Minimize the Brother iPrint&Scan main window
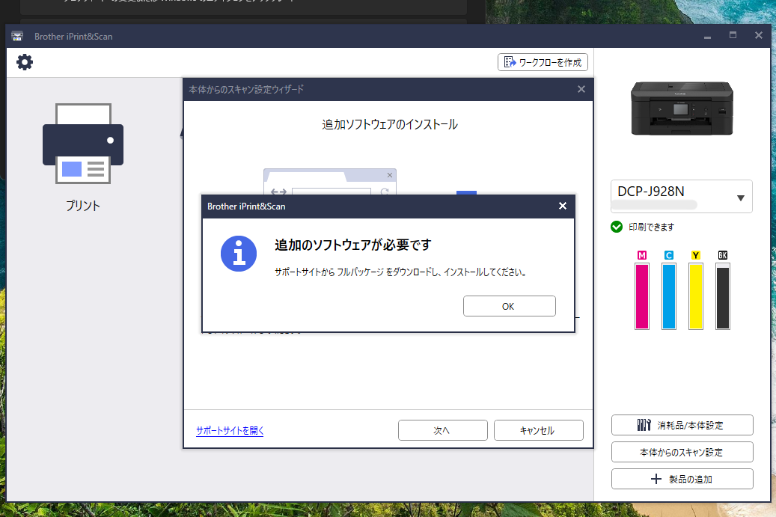Image resolution: width=776 pixels, height=517 pixels. click(707, 36)
